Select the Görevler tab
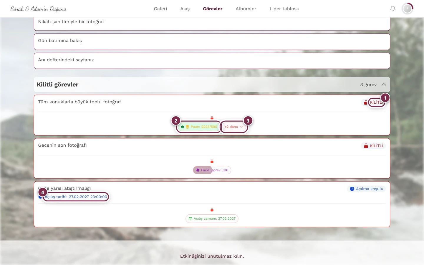Image resolution: width=424 pixels, height=265 pixels. click(213, 9)
